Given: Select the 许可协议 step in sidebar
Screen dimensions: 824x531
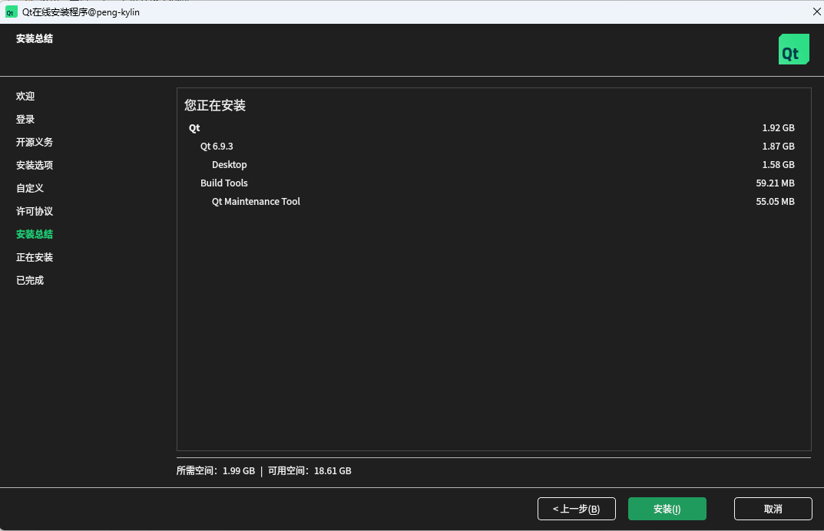Looking at the screenshot, I should [x=34, y=211].
